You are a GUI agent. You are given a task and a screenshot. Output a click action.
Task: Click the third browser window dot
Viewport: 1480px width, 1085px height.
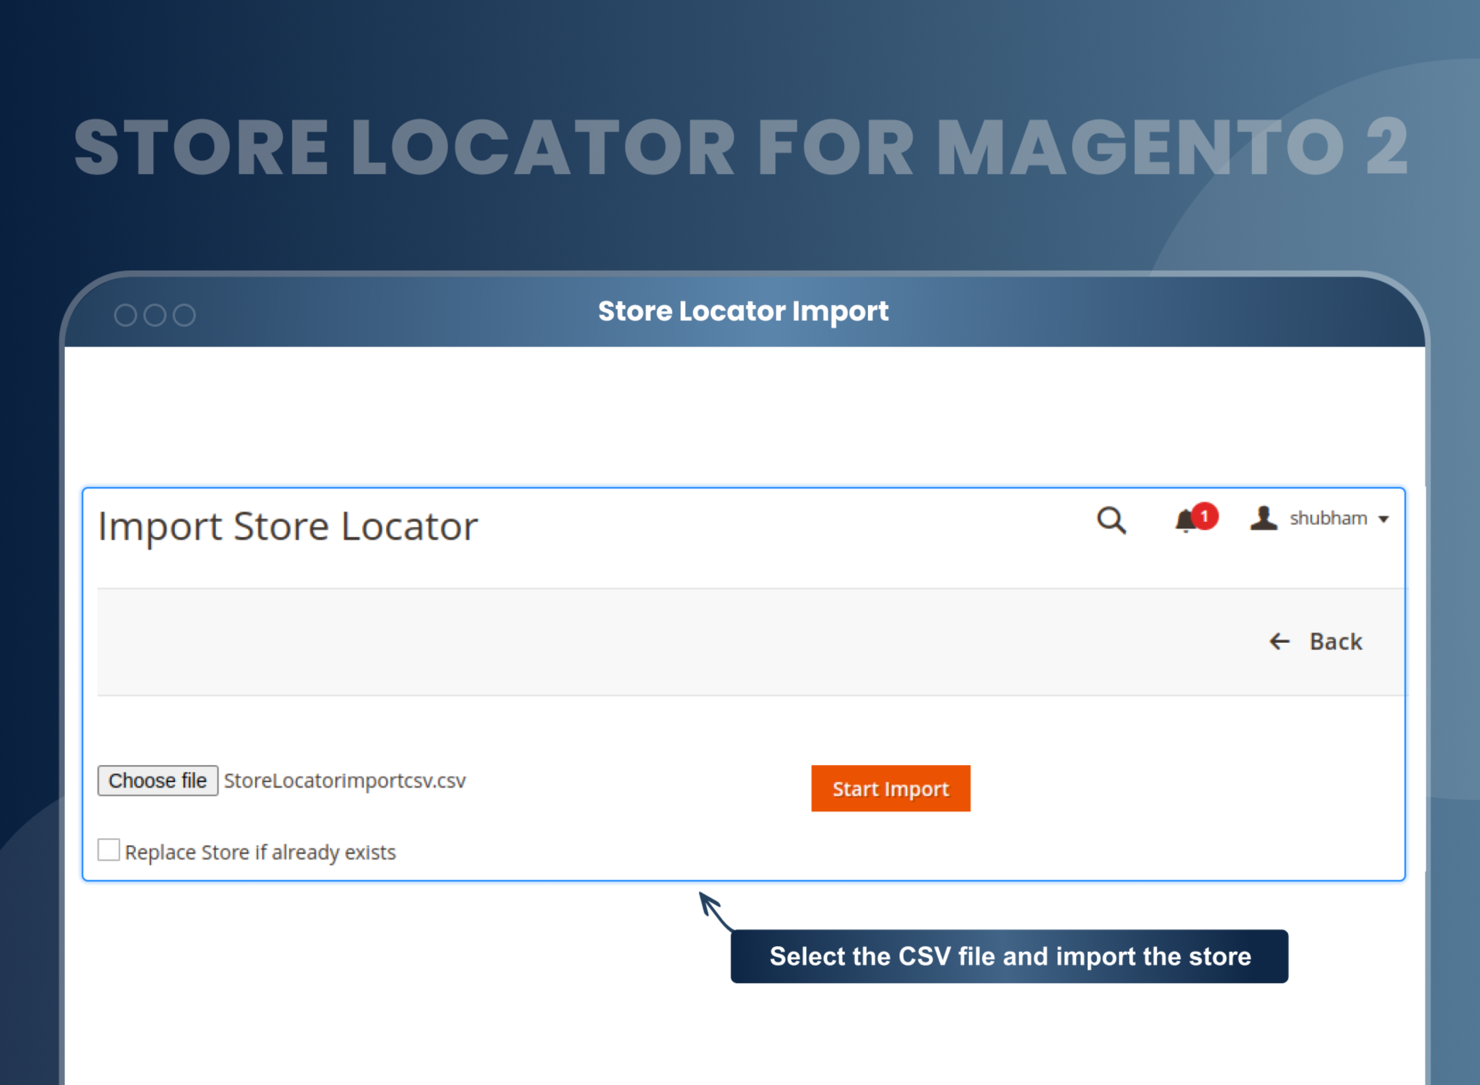pyautogui.click(x=185, y=315)
